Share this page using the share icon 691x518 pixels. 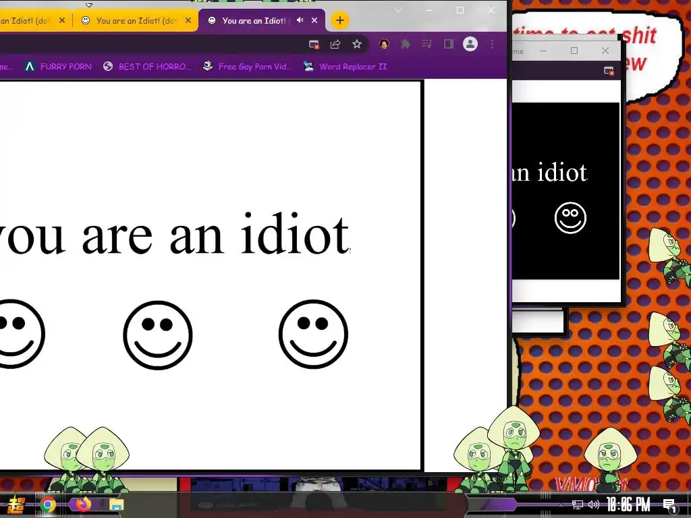(335, 44)
